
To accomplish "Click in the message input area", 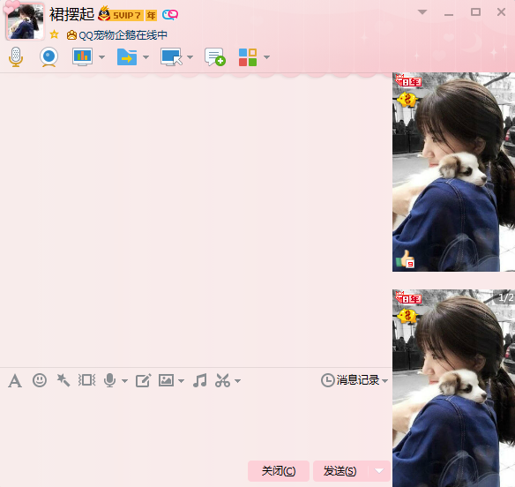I will point(196,425).
